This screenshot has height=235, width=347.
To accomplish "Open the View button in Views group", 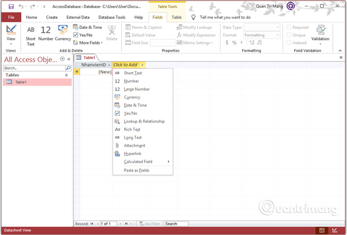I will click(11, 35).
